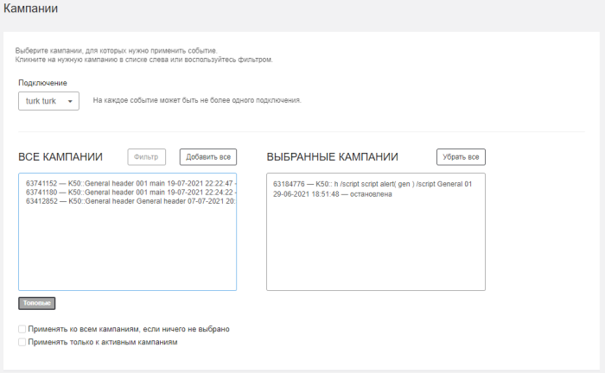Click the gray Топовые button
This screenshot has width=605, height=373.
(x=37, y=303)
